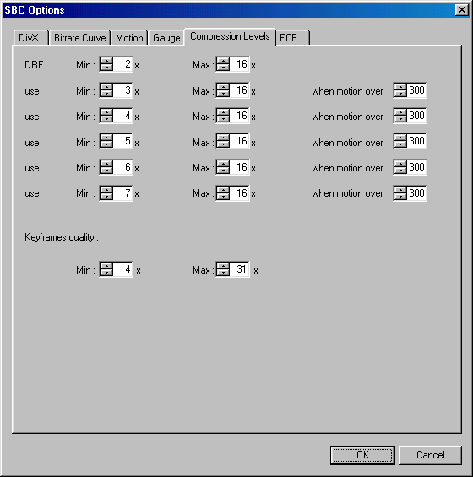The width and height of the screenshot is (473, 477).
Task: Decrease motion threshold in Min 7 row
Action: click(x=400, y=197)
